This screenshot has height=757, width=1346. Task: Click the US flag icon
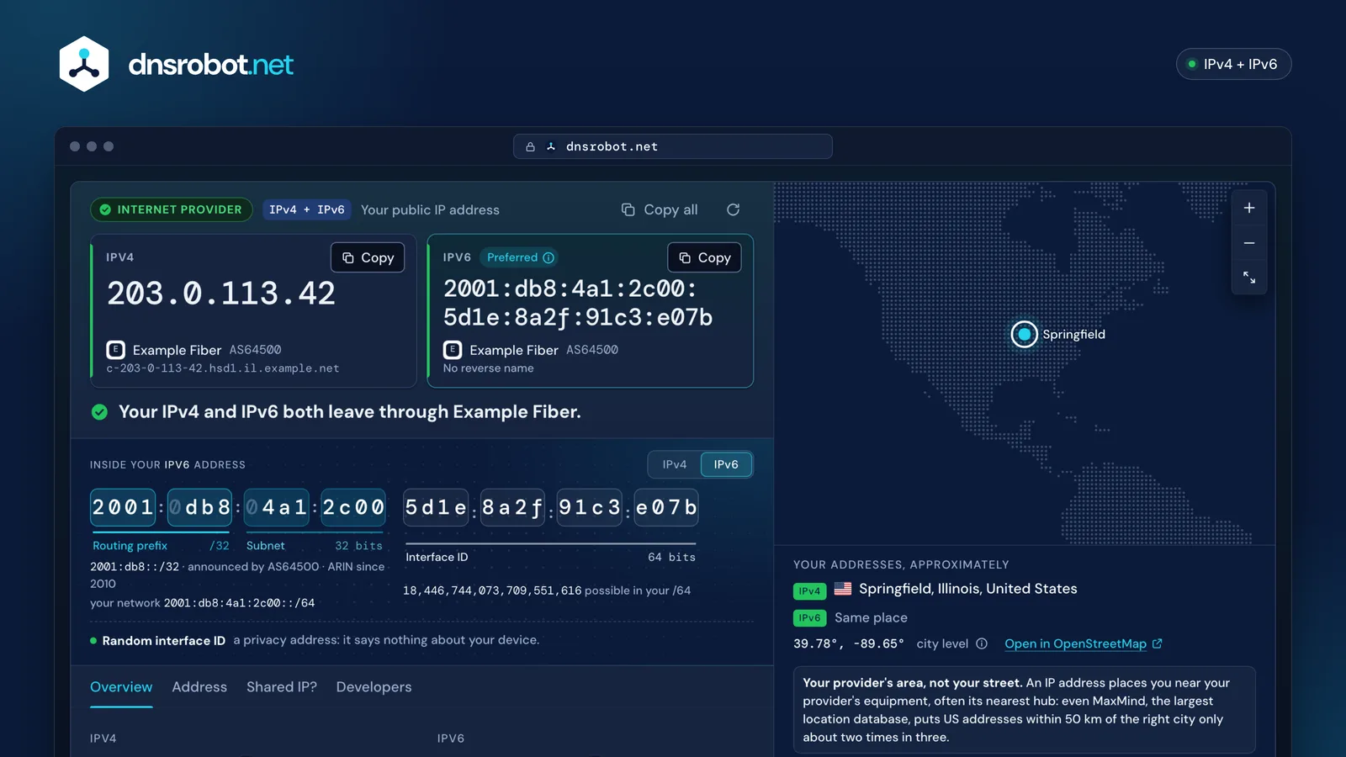tap(842, 589)
